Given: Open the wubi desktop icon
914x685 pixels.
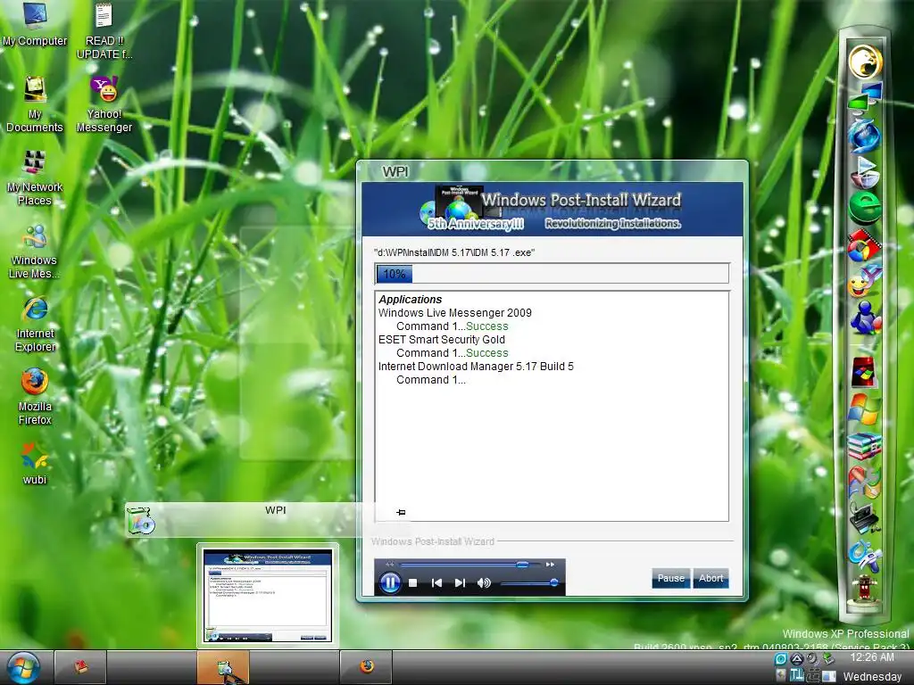Looking at the screenshot, I should 35,464.
